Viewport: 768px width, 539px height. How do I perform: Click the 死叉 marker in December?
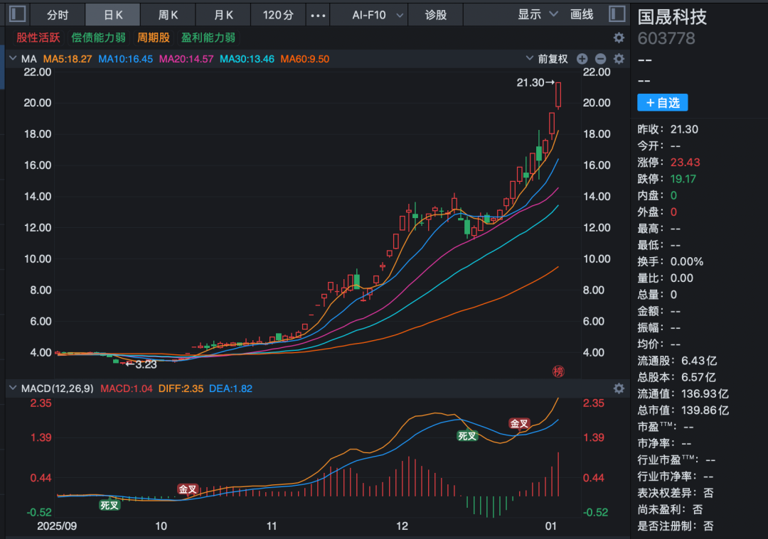coord(466,436)
